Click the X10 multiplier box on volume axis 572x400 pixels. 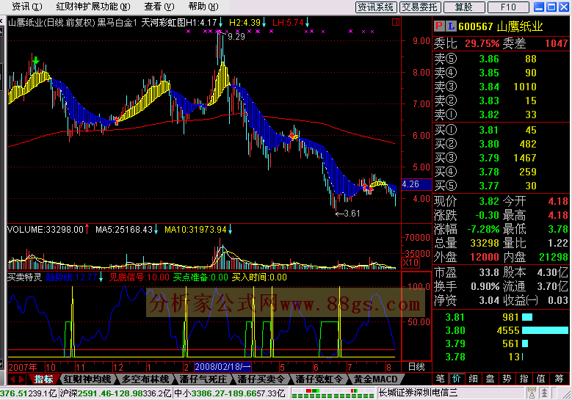pos(410,263)
